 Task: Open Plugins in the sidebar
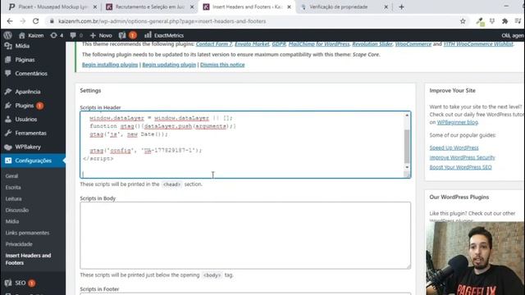coord(24,106)
